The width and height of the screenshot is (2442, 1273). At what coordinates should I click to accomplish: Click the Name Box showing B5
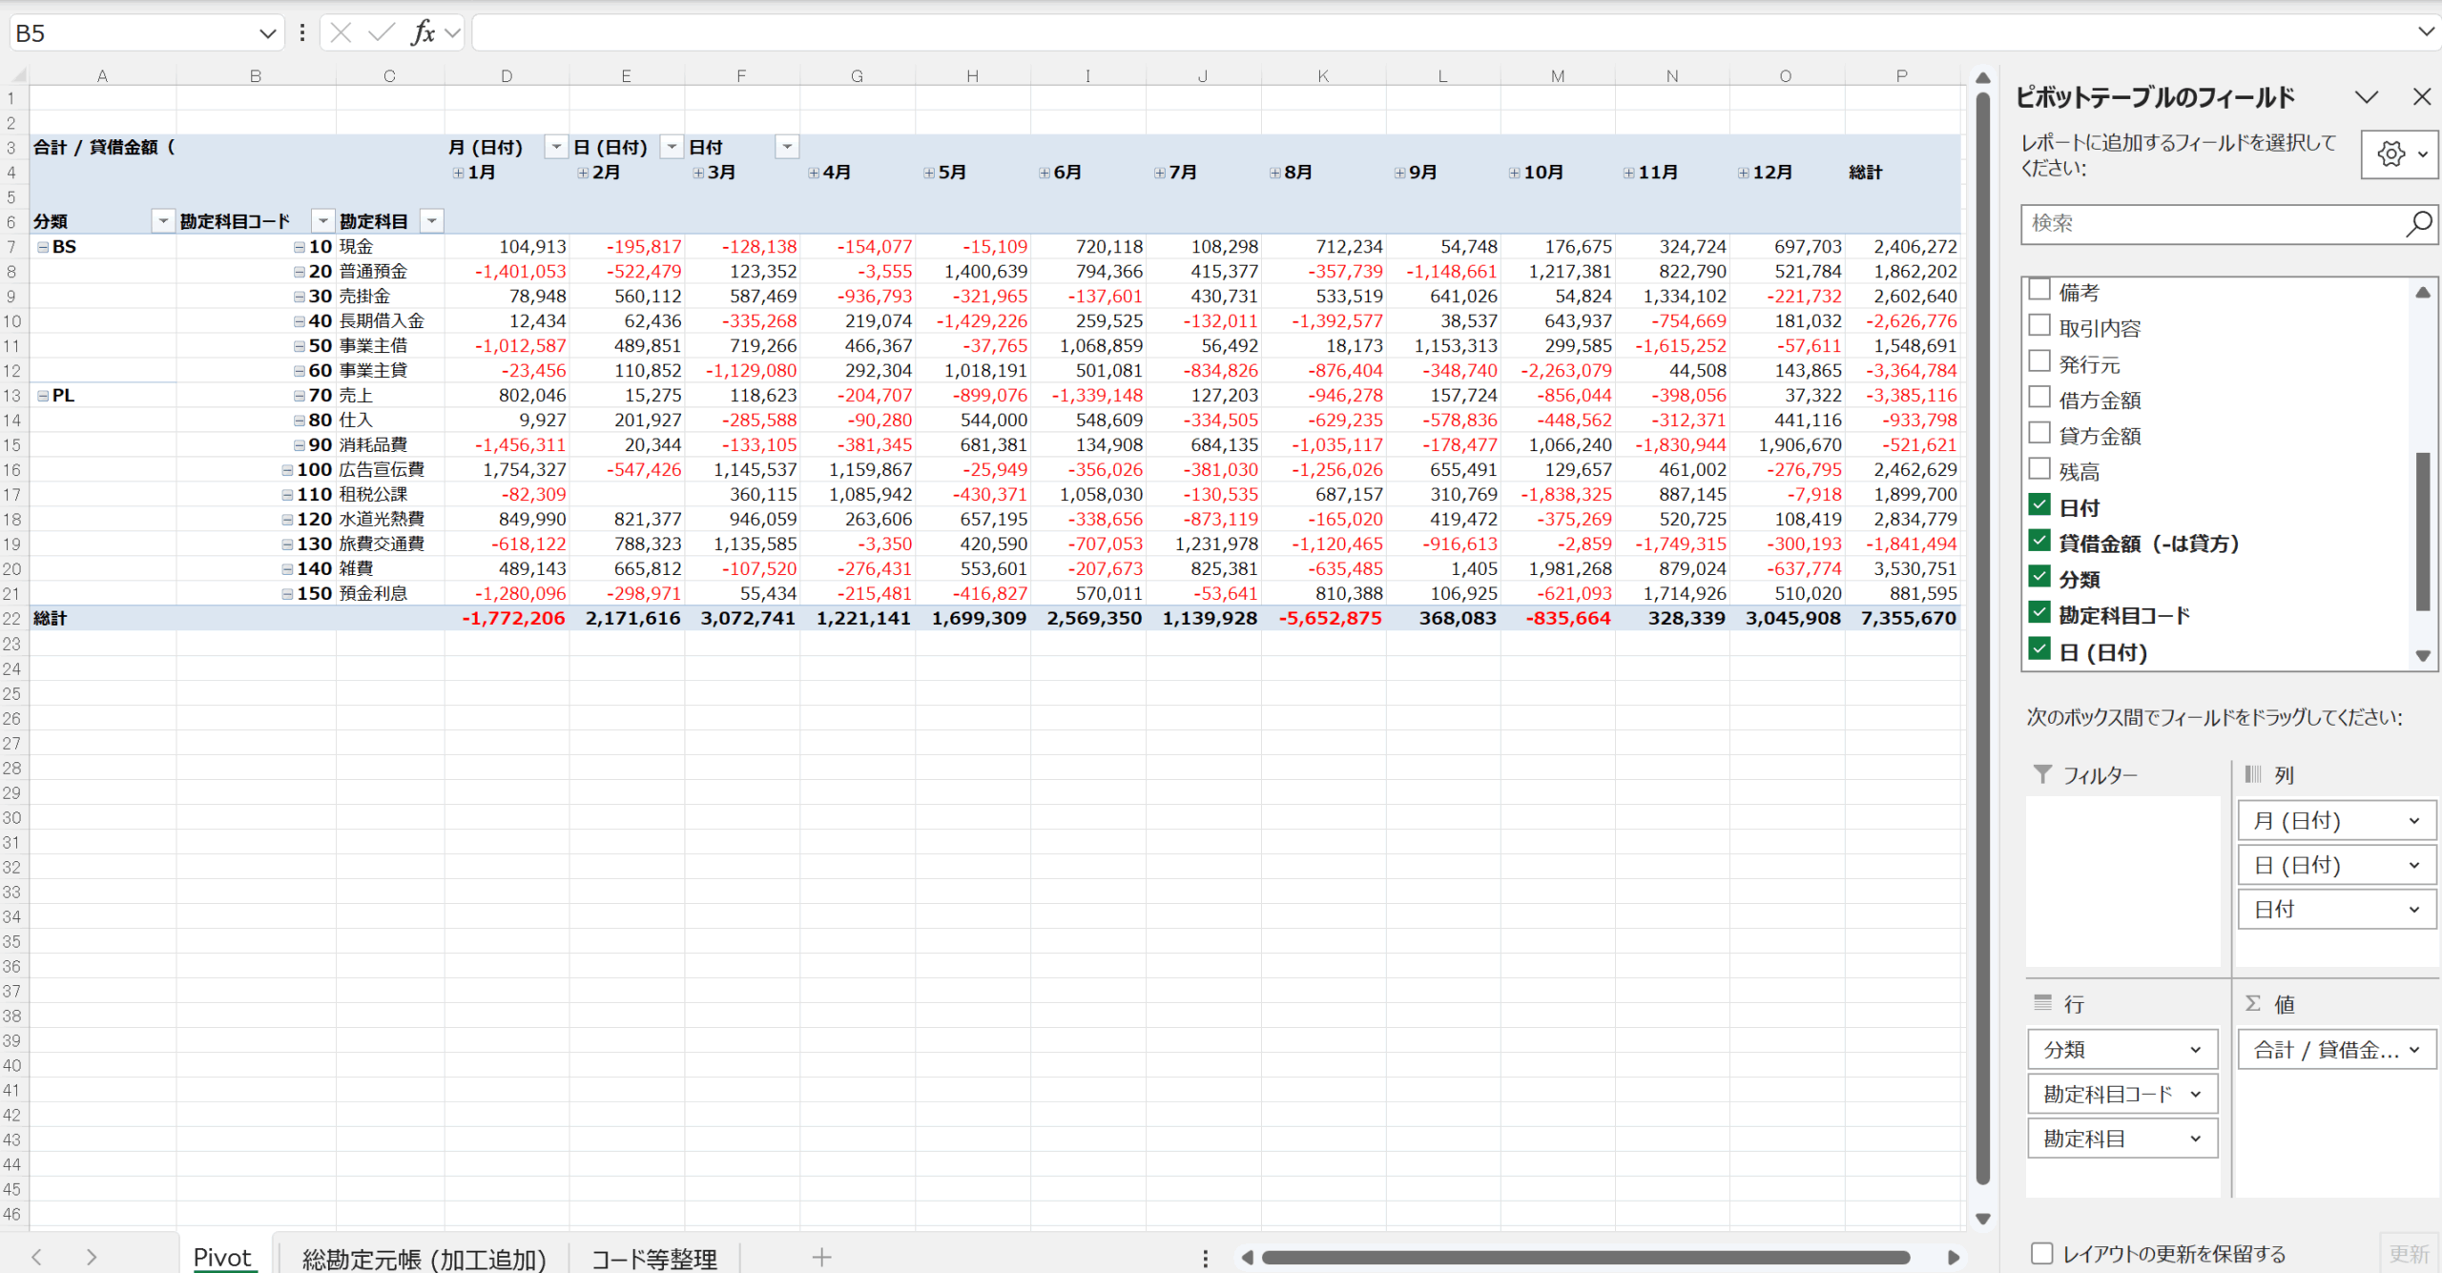coord(134,33)
